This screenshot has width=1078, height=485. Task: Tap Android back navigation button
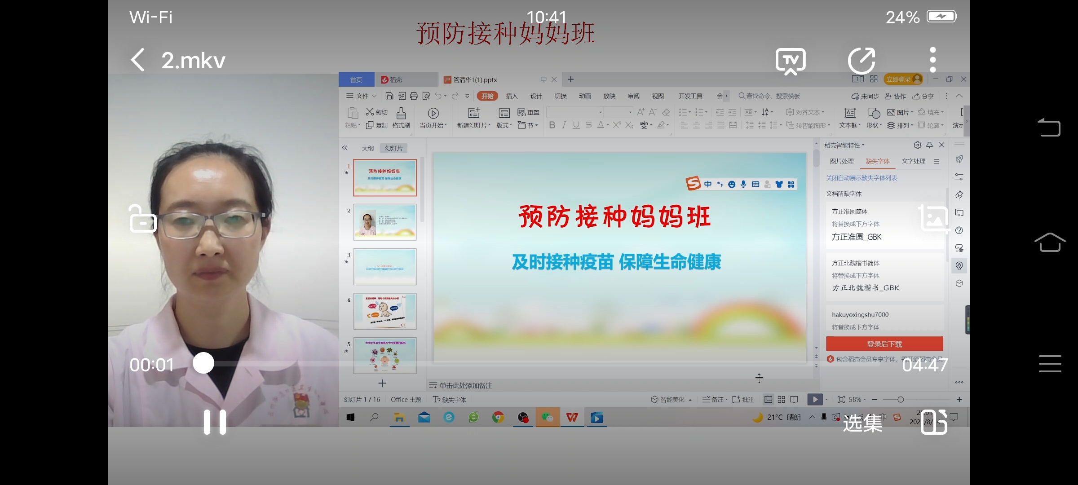click(1049, 127)
